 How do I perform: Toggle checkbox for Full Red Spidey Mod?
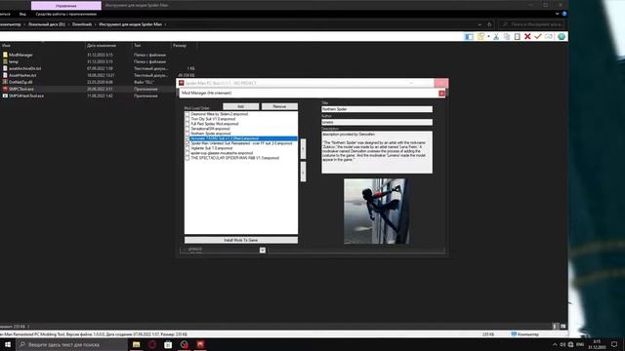tap(187, 124)
